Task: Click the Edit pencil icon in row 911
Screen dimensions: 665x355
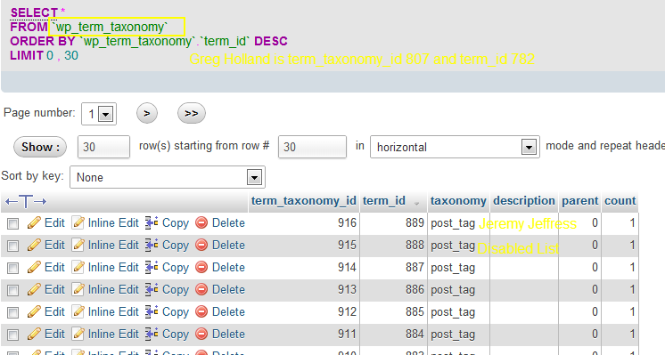Action: (x=34, y=334)
